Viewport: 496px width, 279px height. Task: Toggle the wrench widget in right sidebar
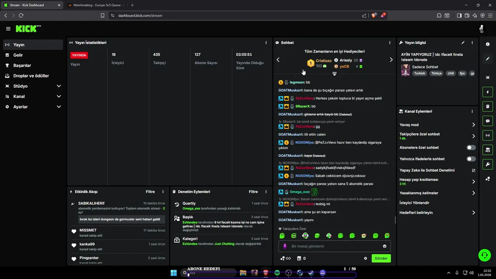coord(487,164)
